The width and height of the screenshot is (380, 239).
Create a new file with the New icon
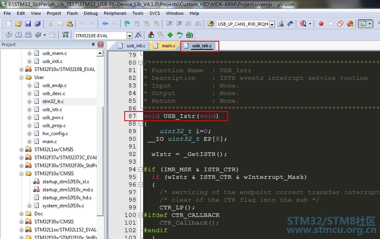9,24
